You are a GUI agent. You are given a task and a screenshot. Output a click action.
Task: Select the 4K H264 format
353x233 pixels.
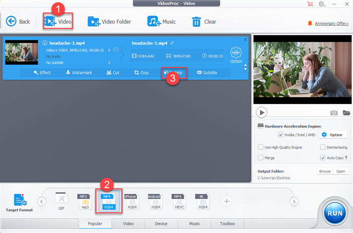click(202, 201)
